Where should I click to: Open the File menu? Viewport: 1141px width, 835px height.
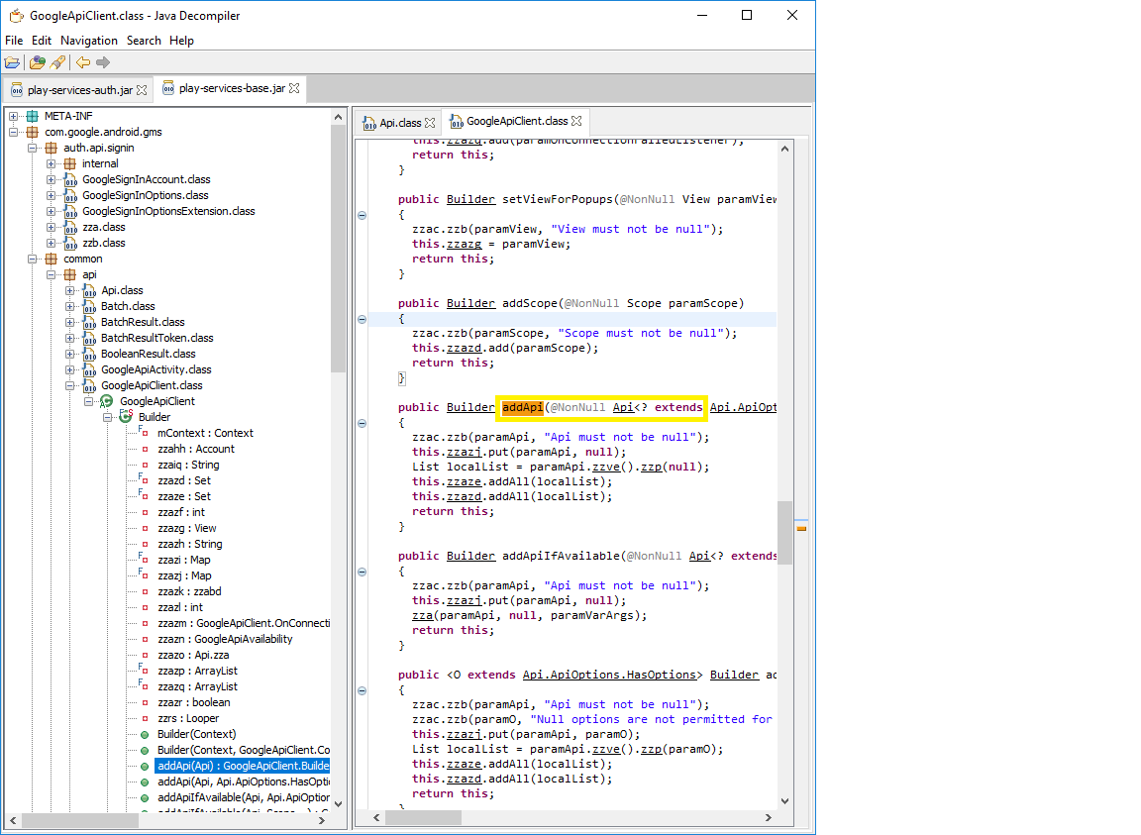(14, 41)
